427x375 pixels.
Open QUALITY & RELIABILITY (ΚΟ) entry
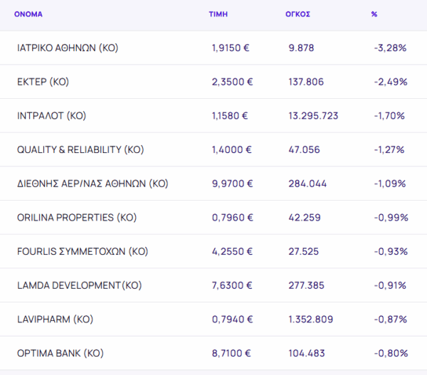coord(80,149)
